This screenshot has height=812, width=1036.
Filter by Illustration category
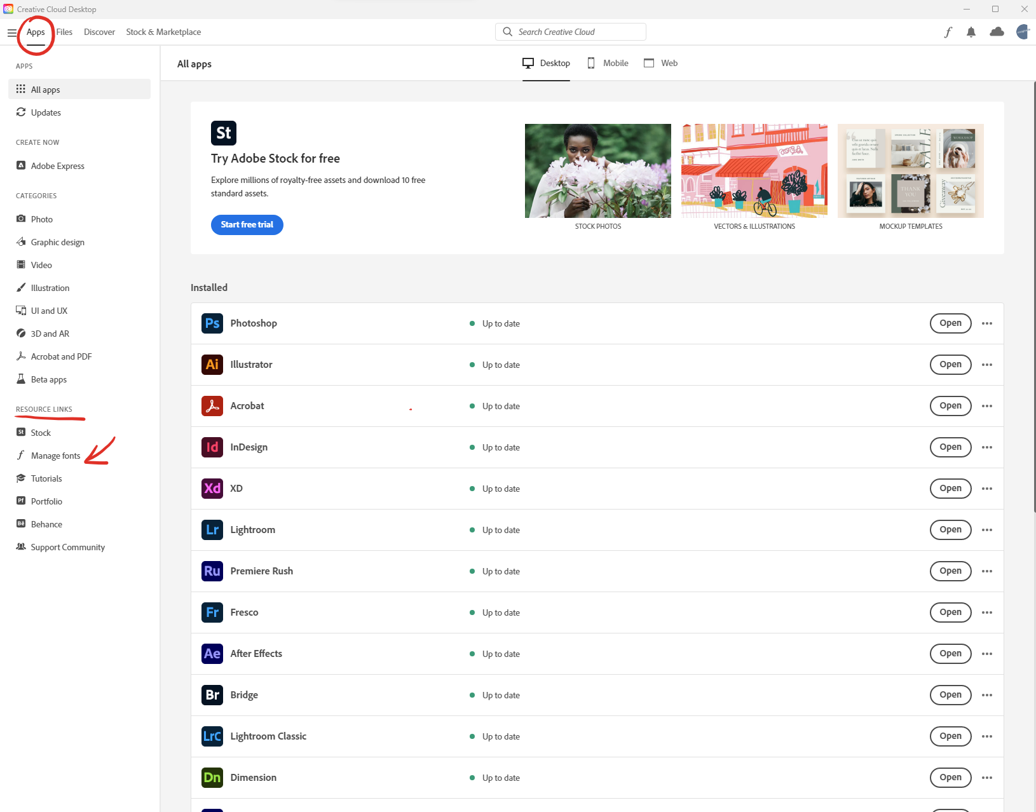79,288
